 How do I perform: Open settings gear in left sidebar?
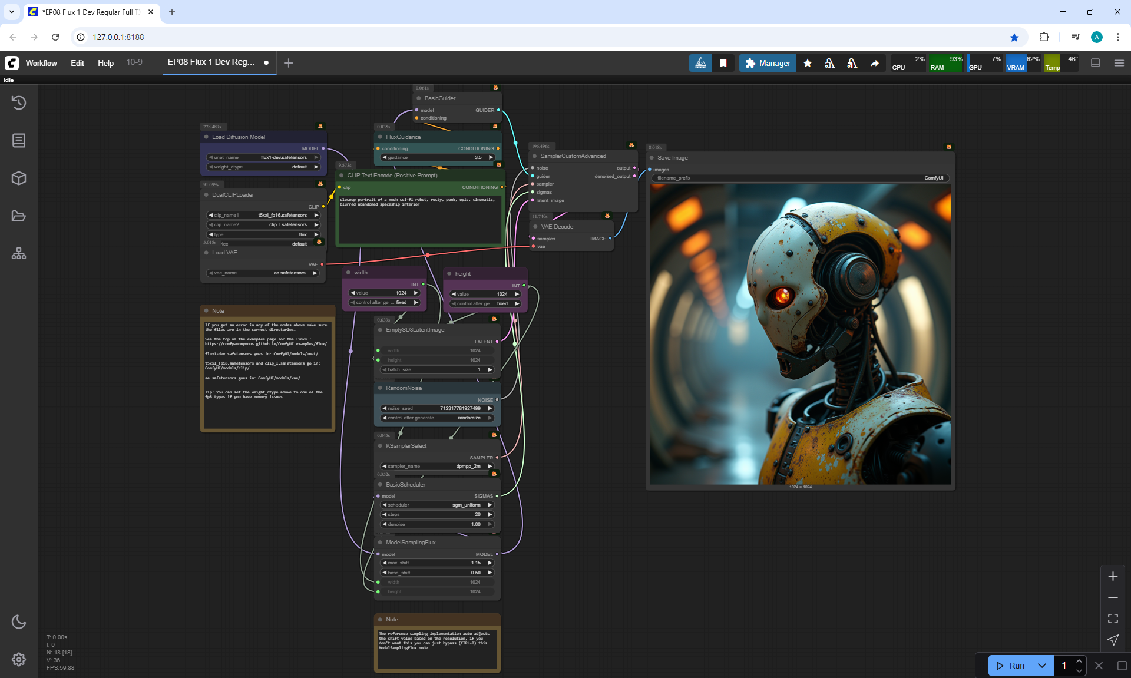pyautogui.click(x=19, y=659)
